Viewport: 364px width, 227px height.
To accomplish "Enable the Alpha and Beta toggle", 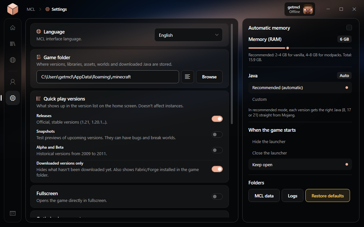I will pyautogui.click(x=217, y=150).
